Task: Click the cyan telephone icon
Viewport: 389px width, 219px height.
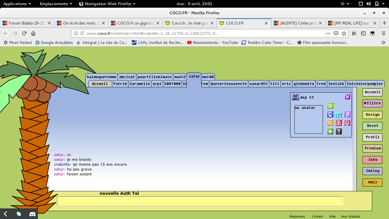Action: 339,114
